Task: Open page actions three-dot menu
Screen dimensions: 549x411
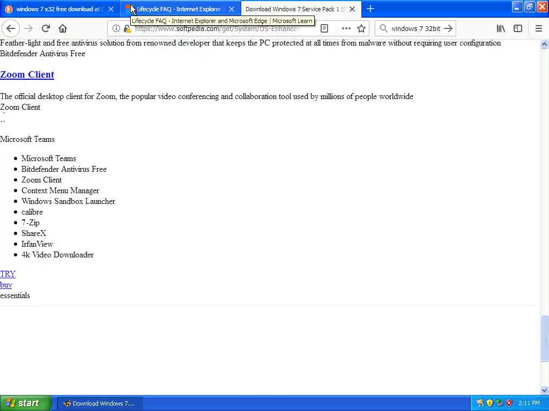Action: 346,29
